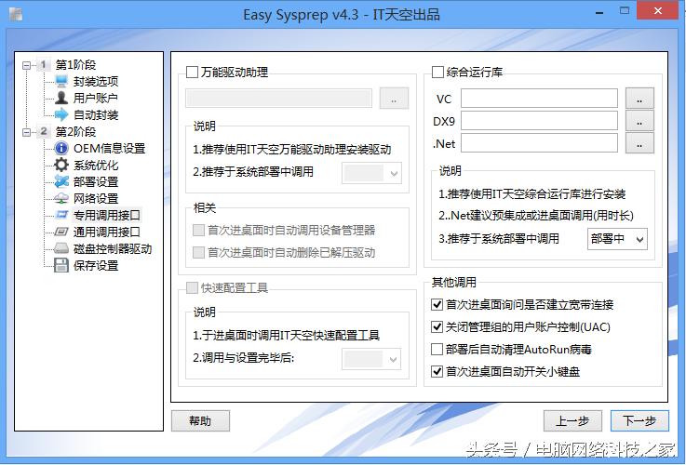Image resolution: width=686 pixels, height=465 pixels.
Task: Go back with 上一步 button
Action: pos(572,421)
